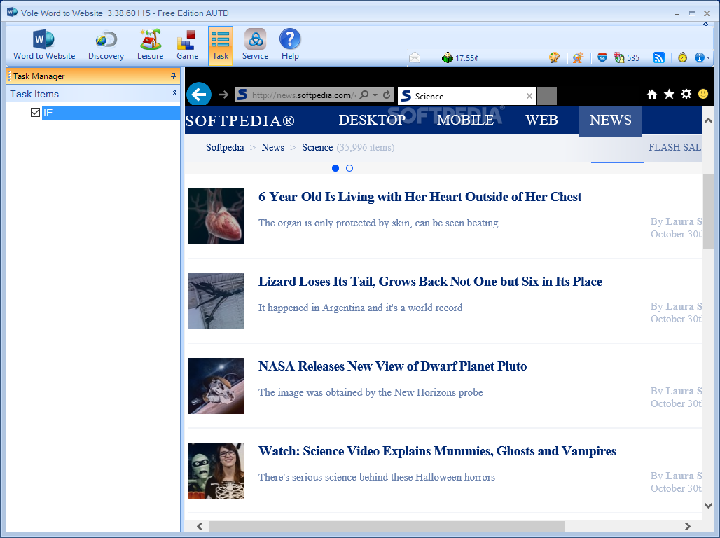
Task: Click the browser Home icon
Action: (652, 94)
